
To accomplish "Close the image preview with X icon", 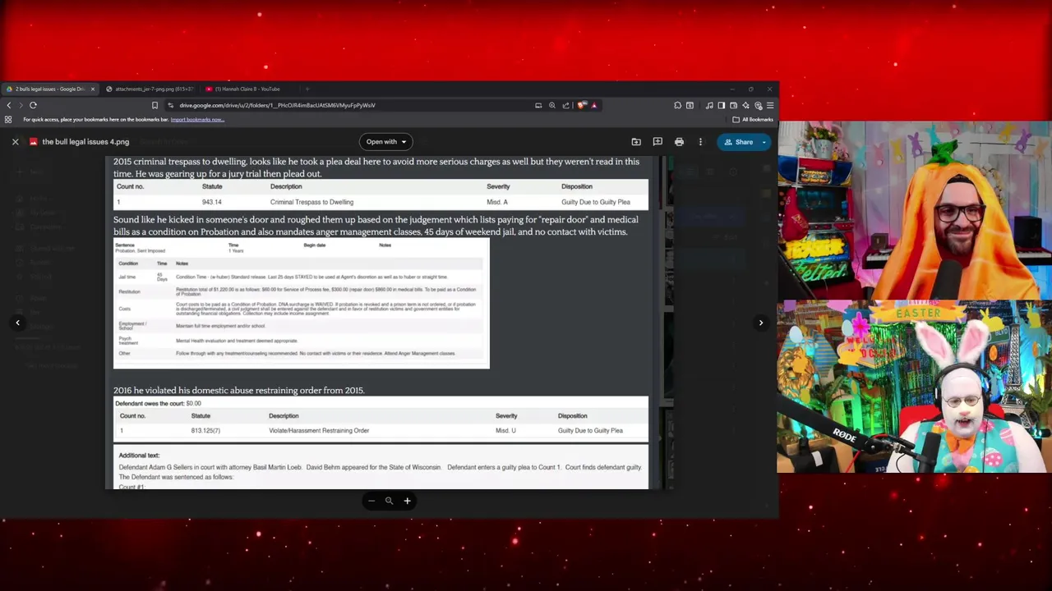I will (15, 142).
